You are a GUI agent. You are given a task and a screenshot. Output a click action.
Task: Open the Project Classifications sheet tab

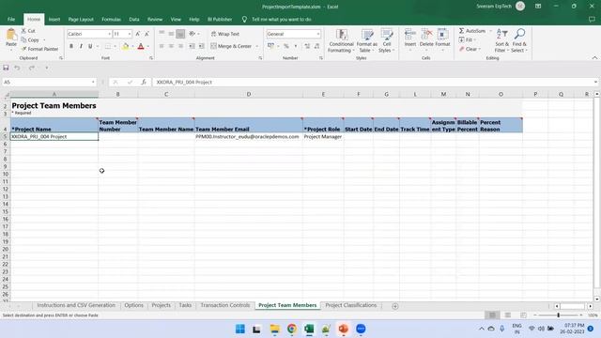click(350, 305)
